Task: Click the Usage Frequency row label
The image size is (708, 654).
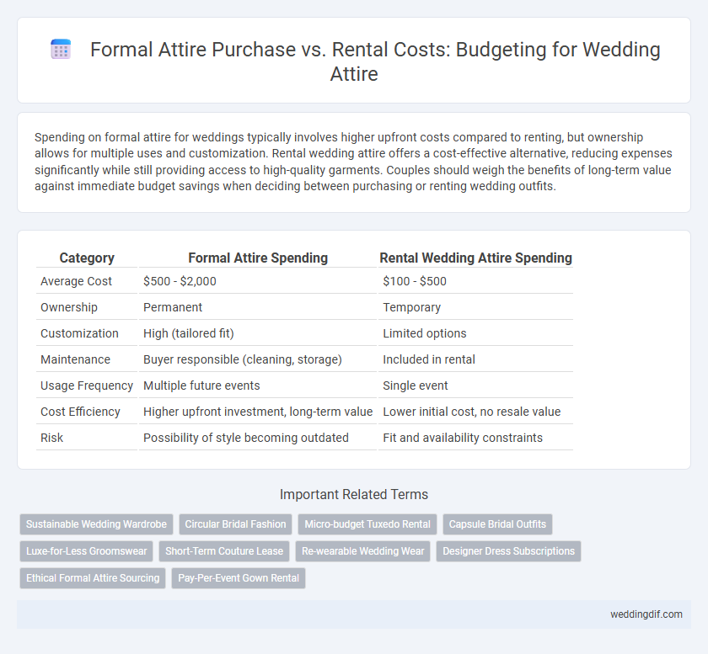Action: (x=87, y=385)
